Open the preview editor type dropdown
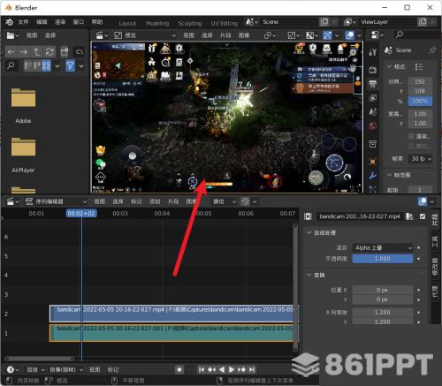442x386 pixels. tap(102, 35)
